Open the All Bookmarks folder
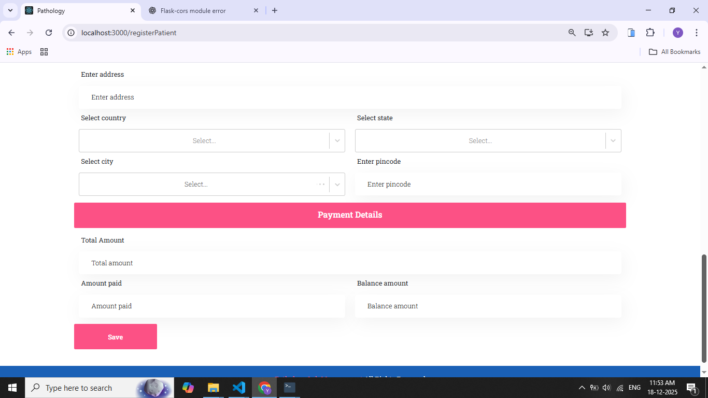Screen dimensions: 708x398 (675, 52)
